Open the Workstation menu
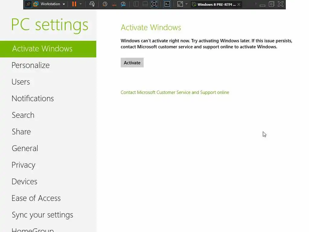This screenshot has height=232, width=309. point(49,4)
